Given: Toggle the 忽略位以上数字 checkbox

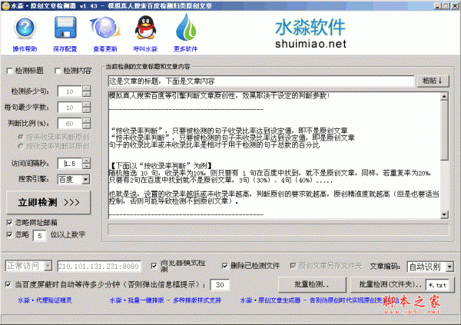Looking at the screenshot, I should [x=10, y=234].
